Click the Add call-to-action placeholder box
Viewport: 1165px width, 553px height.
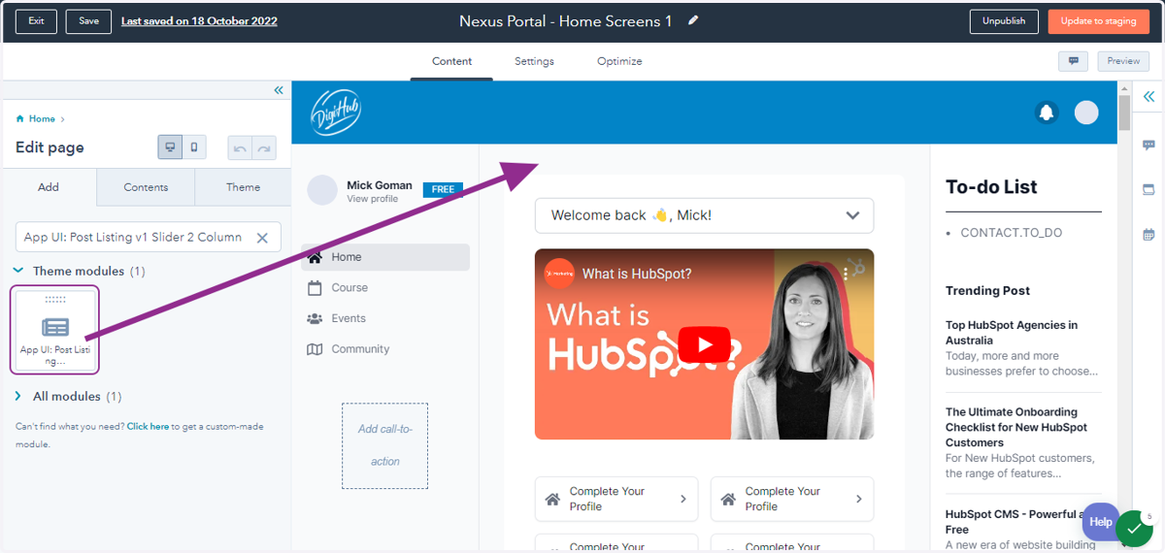point(384,445)
